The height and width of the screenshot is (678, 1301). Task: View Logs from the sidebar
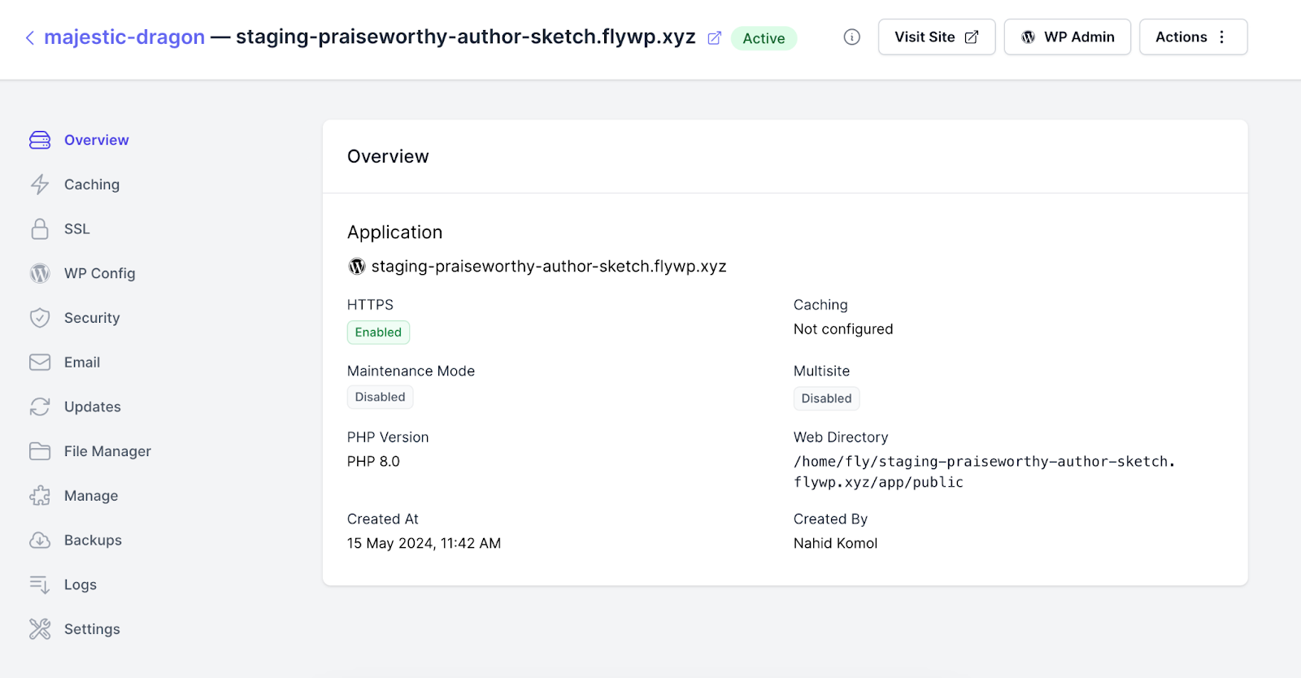coord(63,585)
